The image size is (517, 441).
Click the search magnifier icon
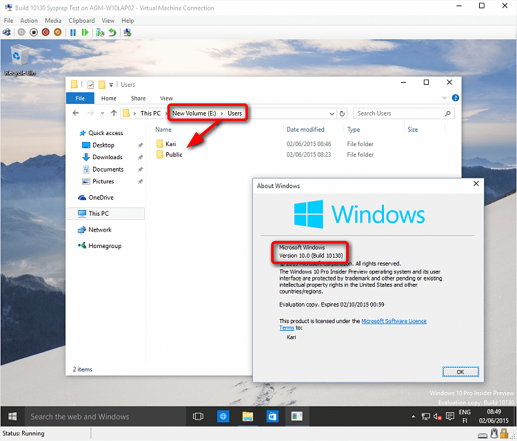[447, 114]
